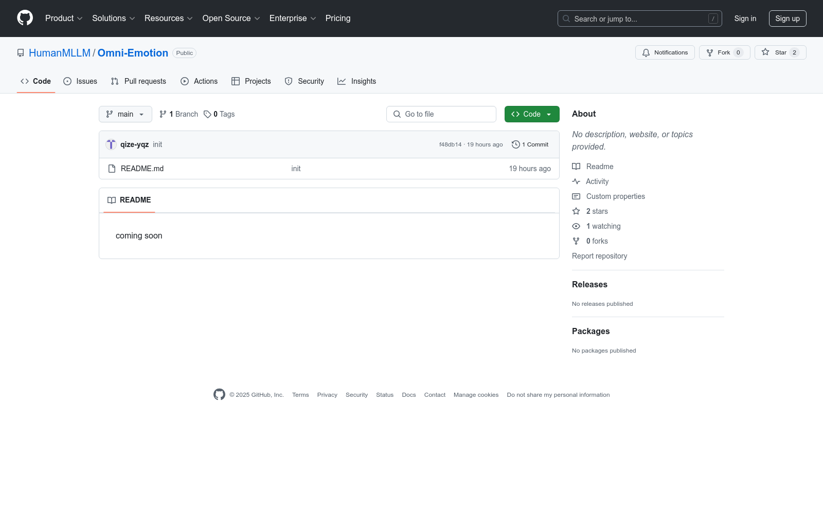Open the README.md file

142,169
